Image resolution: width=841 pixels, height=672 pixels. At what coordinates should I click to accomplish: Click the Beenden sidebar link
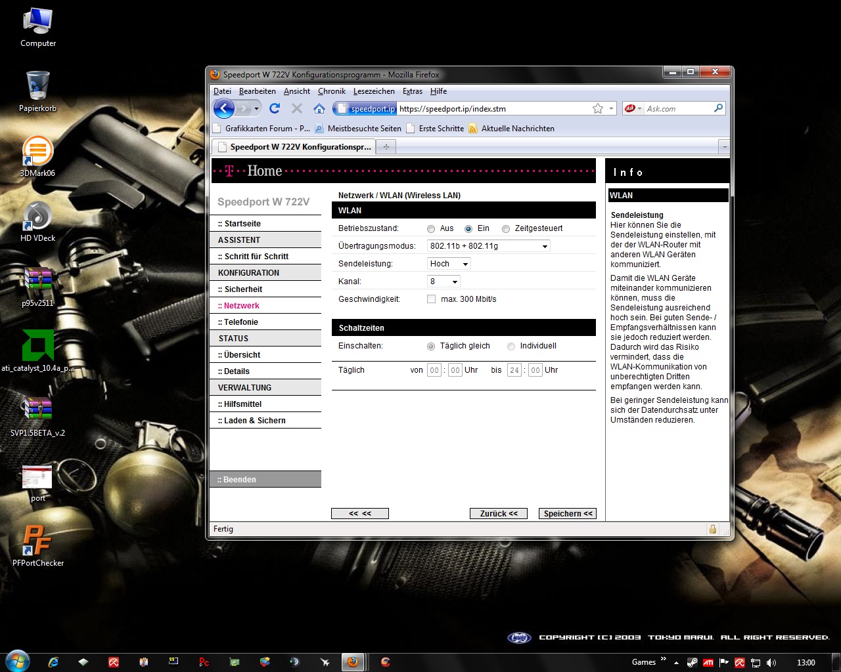coord(265,480)
